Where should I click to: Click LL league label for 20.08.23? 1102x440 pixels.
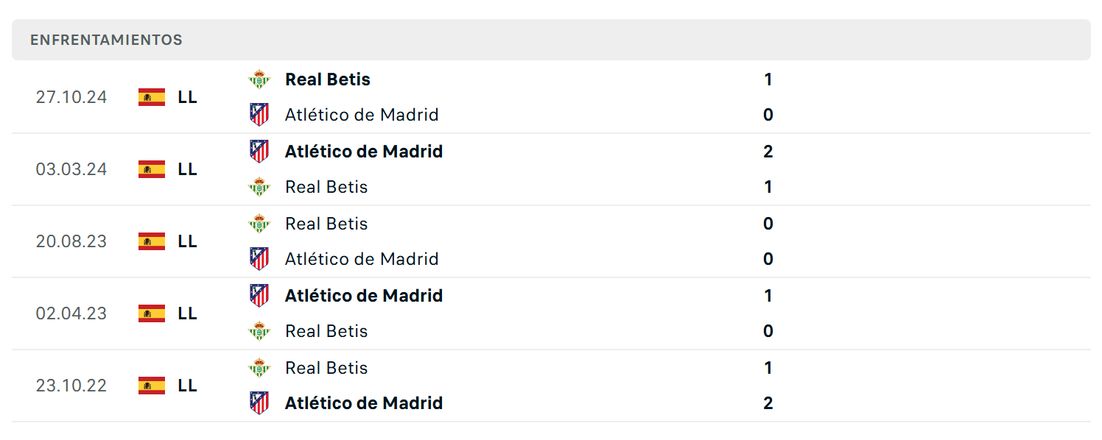pyautogui.click(x=188, y=241)
